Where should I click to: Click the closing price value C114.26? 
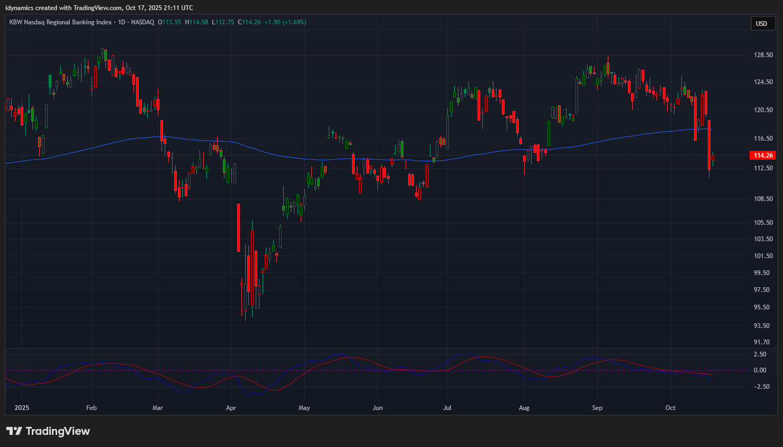click(249, 22)
